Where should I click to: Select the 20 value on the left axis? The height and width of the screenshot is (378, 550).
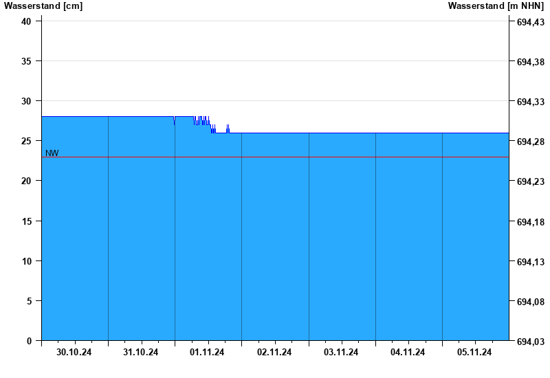pos(26,181)
